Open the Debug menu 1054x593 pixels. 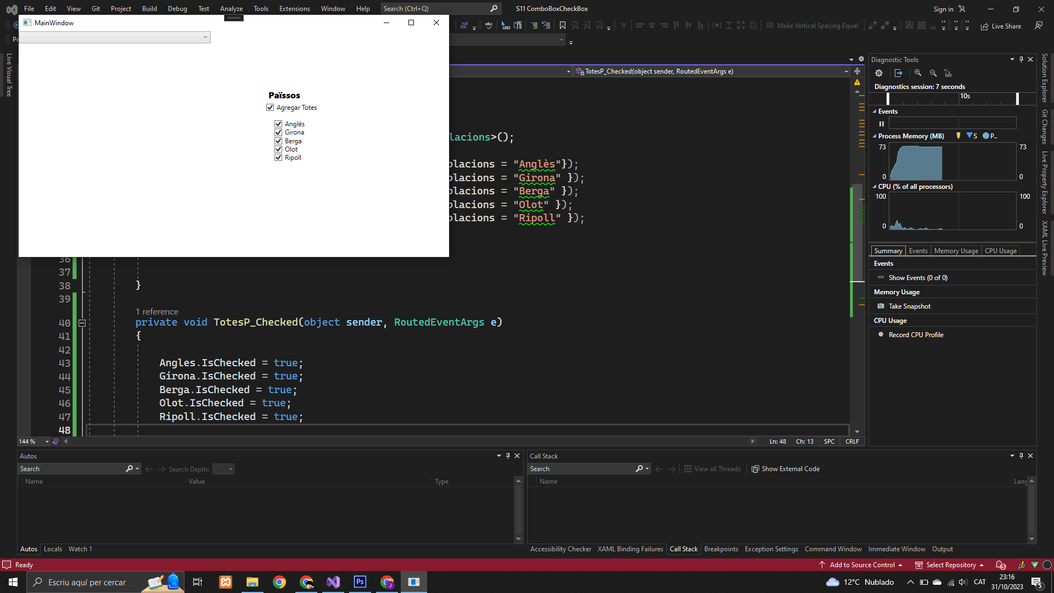(177, 8)
